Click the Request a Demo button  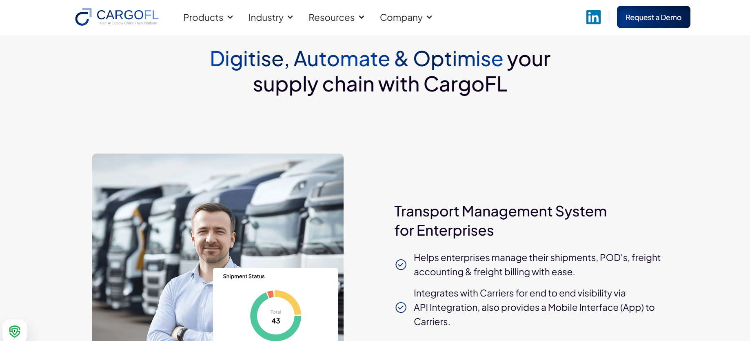[653, 17]
